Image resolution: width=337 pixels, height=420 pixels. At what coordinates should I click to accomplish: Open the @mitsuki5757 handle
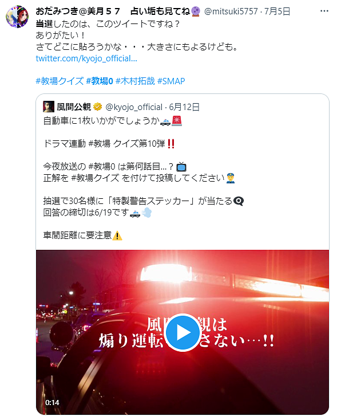[231, 11]
